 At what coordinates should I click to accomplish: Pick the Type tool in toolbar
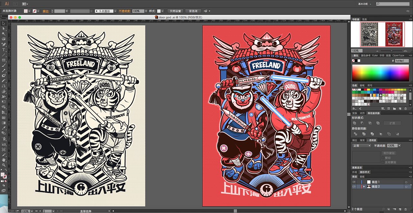(x=4, y=50)
